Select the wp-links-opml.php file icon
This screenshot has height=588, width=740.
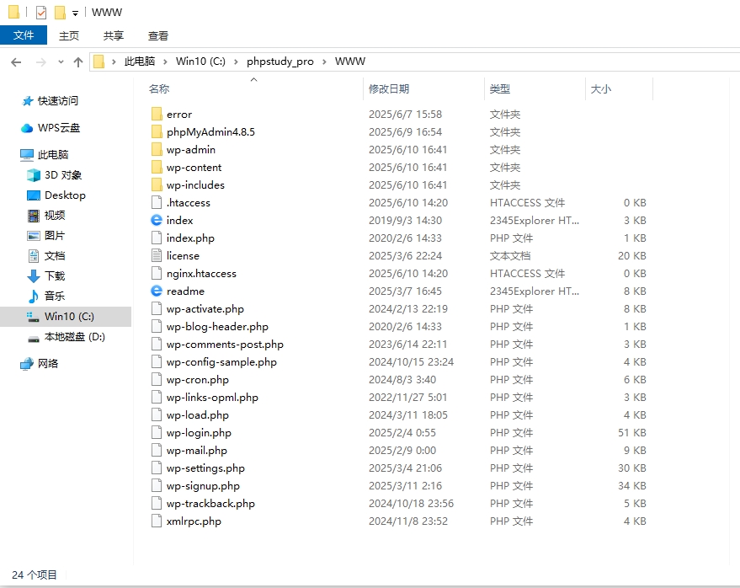coord(157,398)
